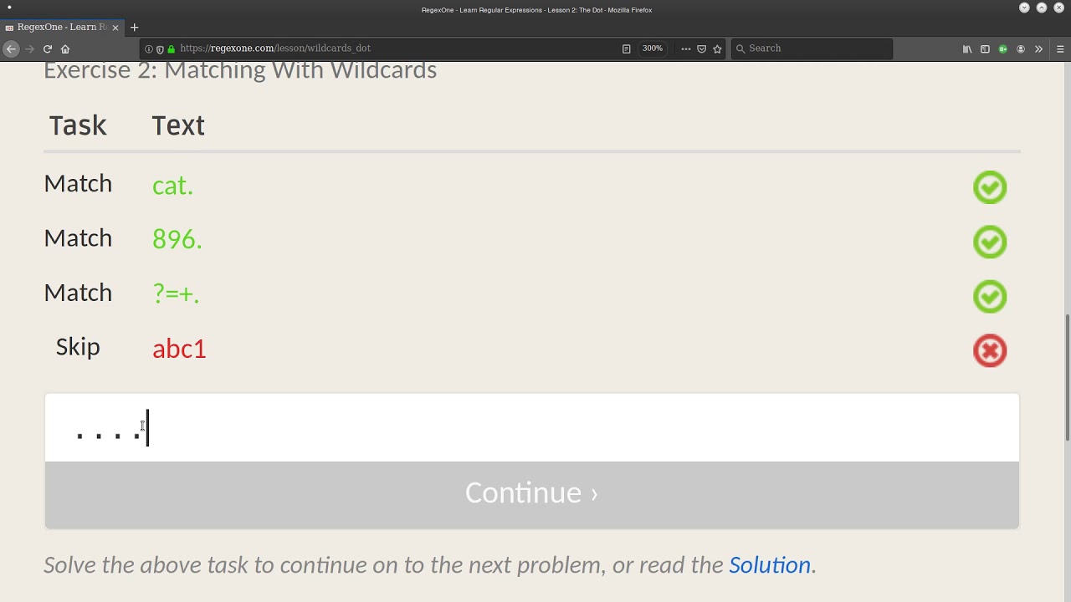The width and height of the screenshot is (1071, 602).
Task: Go back to the previous page
Action: 11,49
